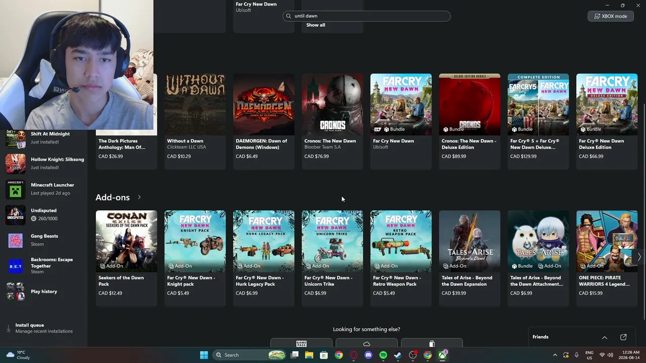The width and height of the screenshot is (646, 363).
Task: Open the Play history icon grid
Action: click(15, 291)
